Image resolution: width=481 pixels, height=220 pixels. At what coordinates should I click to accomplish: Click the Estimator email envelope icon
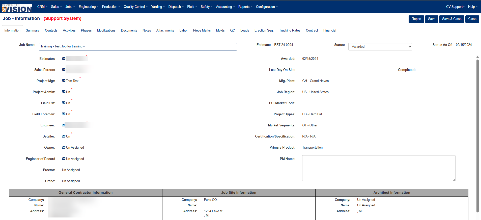click(x=64, y=59)
